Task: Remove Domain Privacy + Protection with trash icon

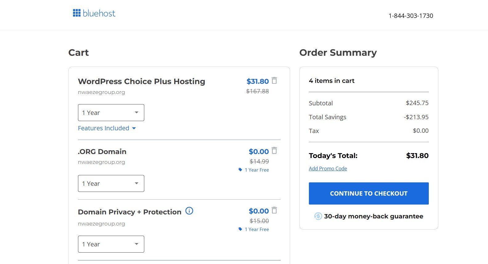Action: pos(274,210)
